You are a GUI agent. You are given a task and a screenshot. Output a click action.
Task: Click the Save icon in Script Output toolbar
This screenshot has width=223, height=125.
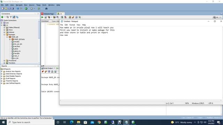click(x=49, y=72)
